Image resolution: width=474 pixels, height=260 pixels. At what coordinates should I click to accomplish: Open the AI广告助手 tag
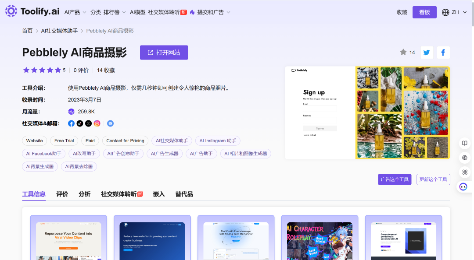point(201,154)
